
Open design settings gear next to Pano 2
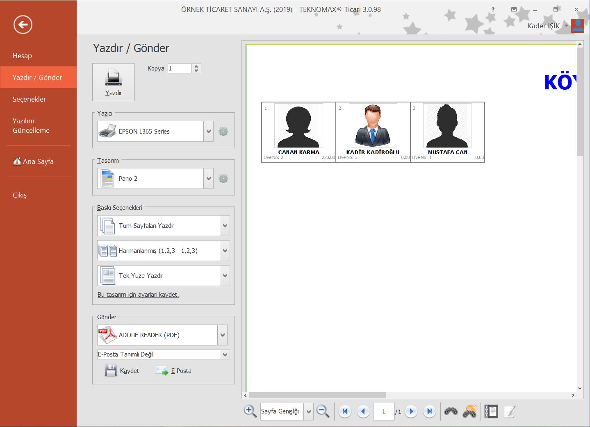(223, 179)
